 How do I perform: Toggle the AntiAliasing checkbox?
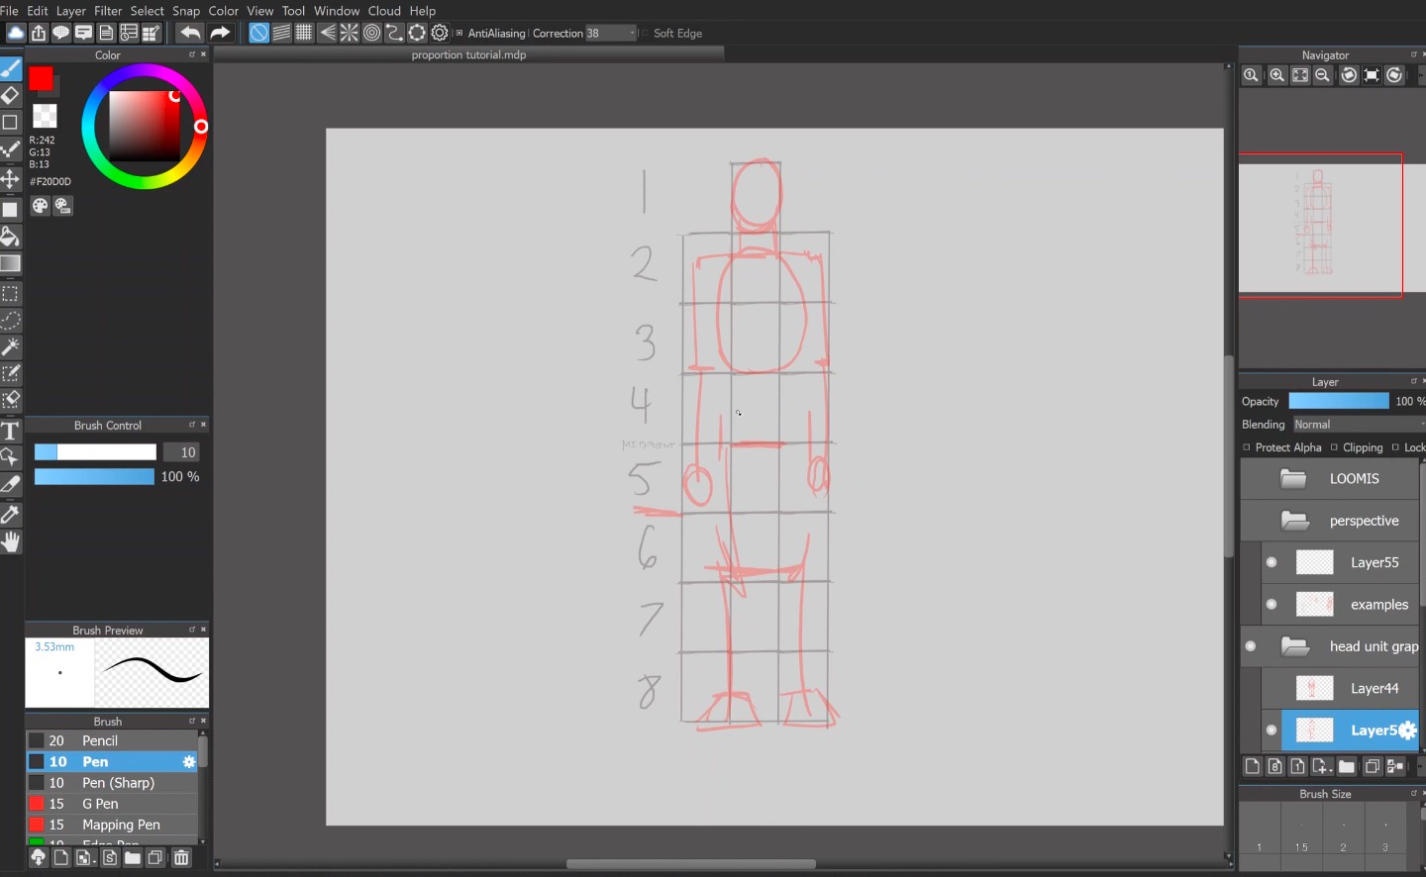[459, 33]
